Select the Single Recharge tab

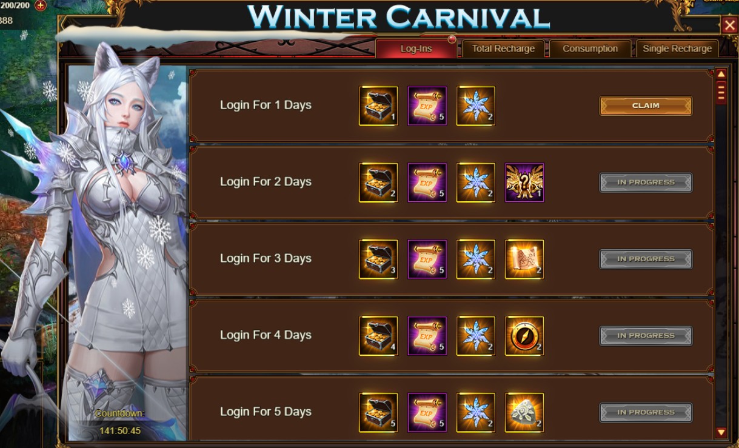point(677,48)
